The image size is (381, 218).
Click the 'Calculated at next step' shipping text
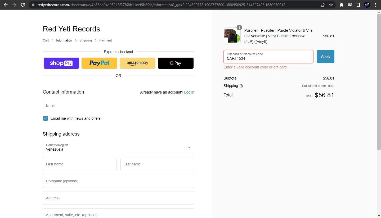point(318,86)
